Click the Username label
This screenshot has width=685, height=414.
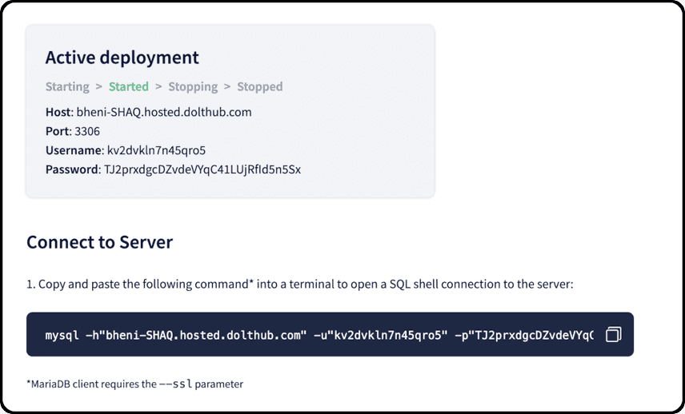point(74,150)
